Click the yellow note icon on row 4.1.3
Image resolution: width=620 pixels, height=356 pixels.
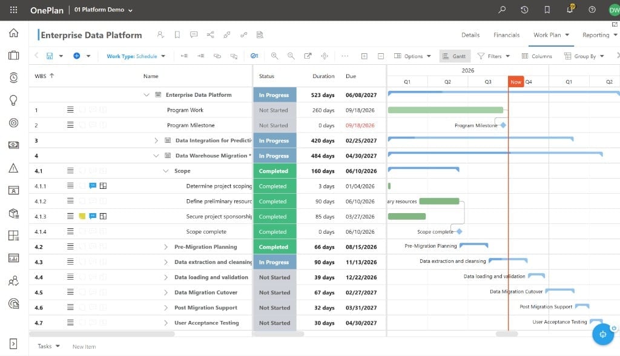(82, 216)
